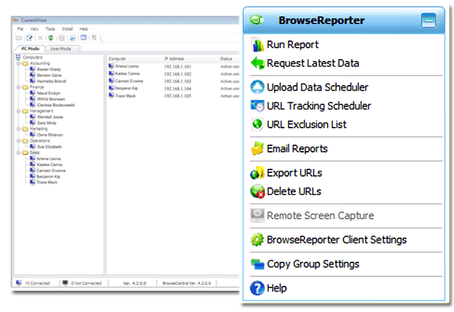Image resolution: width=454 pixels, height=312 pixels.
Task: Open the URL Exclusion List
Action: pos(299,125)
